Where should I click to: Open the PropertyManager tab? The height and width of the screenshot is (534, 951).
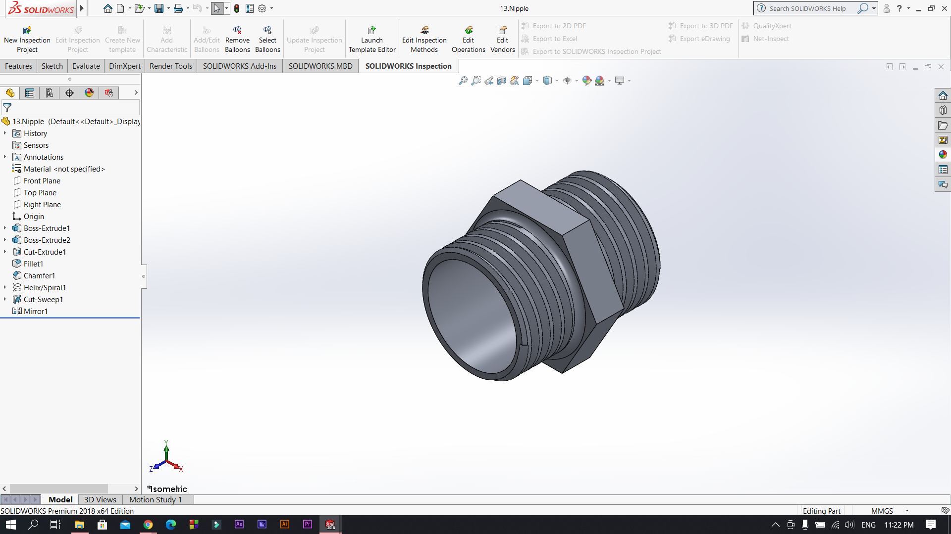[30, 93]
